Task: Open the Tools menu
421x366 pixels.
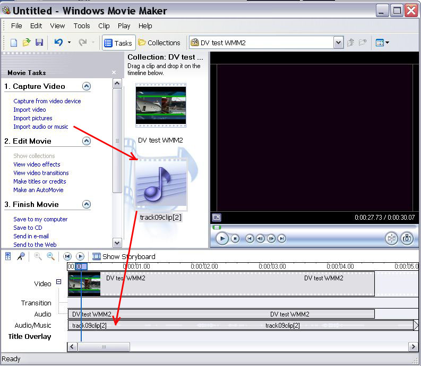Action: pyautogui.click(x=82, y=26)
